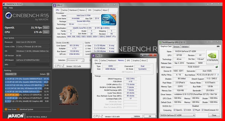225x121 pixels.
Task: Switch to Caches tab in back CPU-Z
Action: [64, 10]
